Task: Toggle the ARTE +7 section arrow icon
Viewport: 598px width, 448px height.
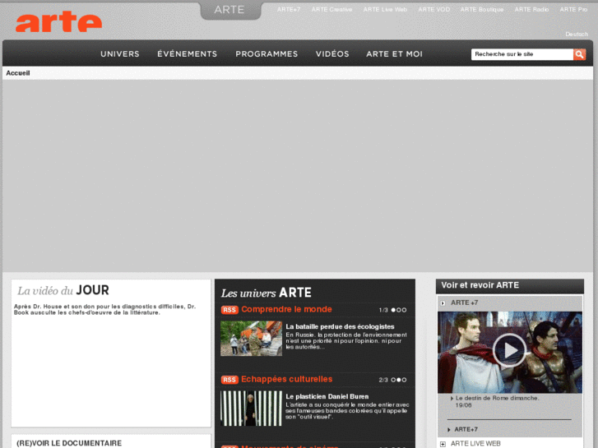Action: pos(443,303)
